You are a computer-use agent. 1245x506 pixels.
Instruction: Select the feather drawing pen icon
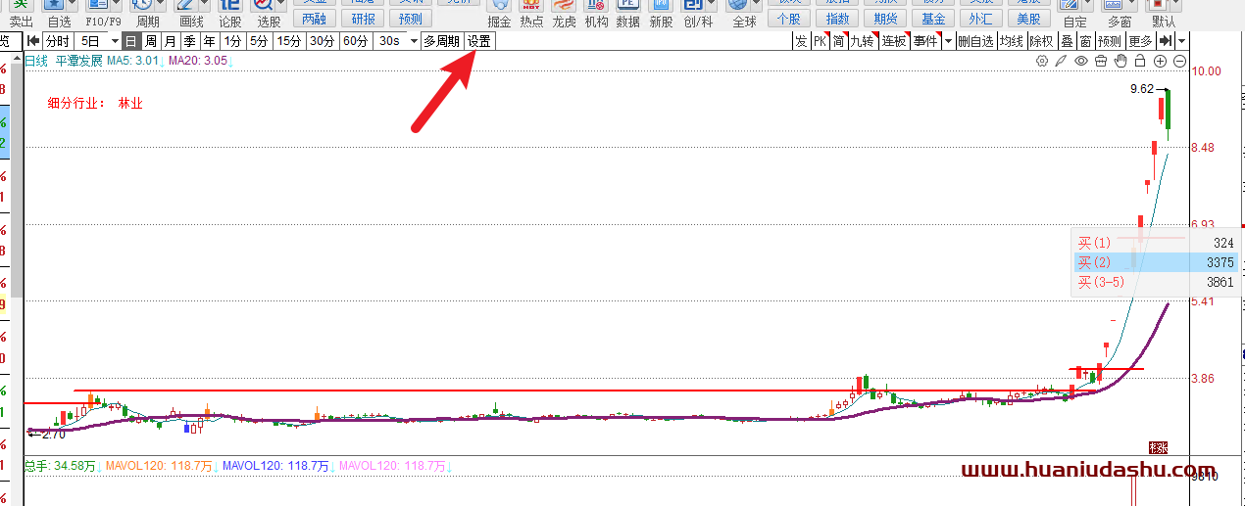1061,61
